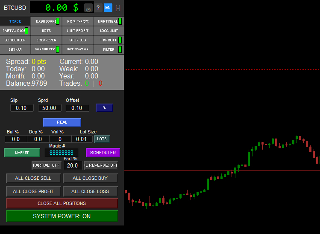Image resolution: width=320 pixels, height=234 pixels.
Task: Toggle the blue % mode button
Action: tap(104, 108)
